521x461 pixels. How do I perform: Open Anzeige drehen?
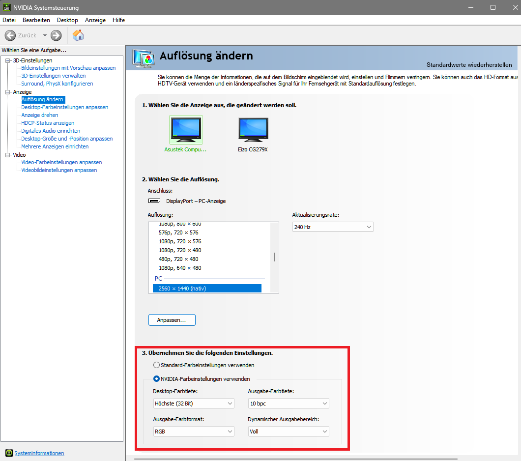tap(40, 115)
